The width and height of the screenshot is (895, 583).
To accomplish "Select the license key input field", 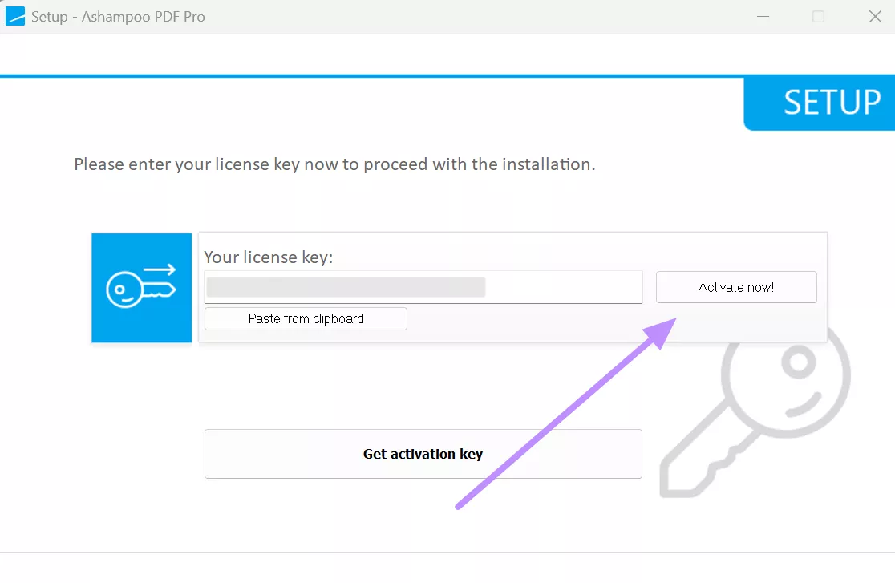I will pyautogui.click(x=423, y=287).
